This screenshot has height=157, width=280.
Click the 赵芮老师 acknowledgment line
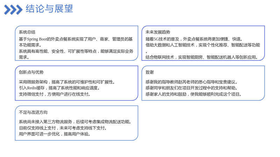point(191,82)
